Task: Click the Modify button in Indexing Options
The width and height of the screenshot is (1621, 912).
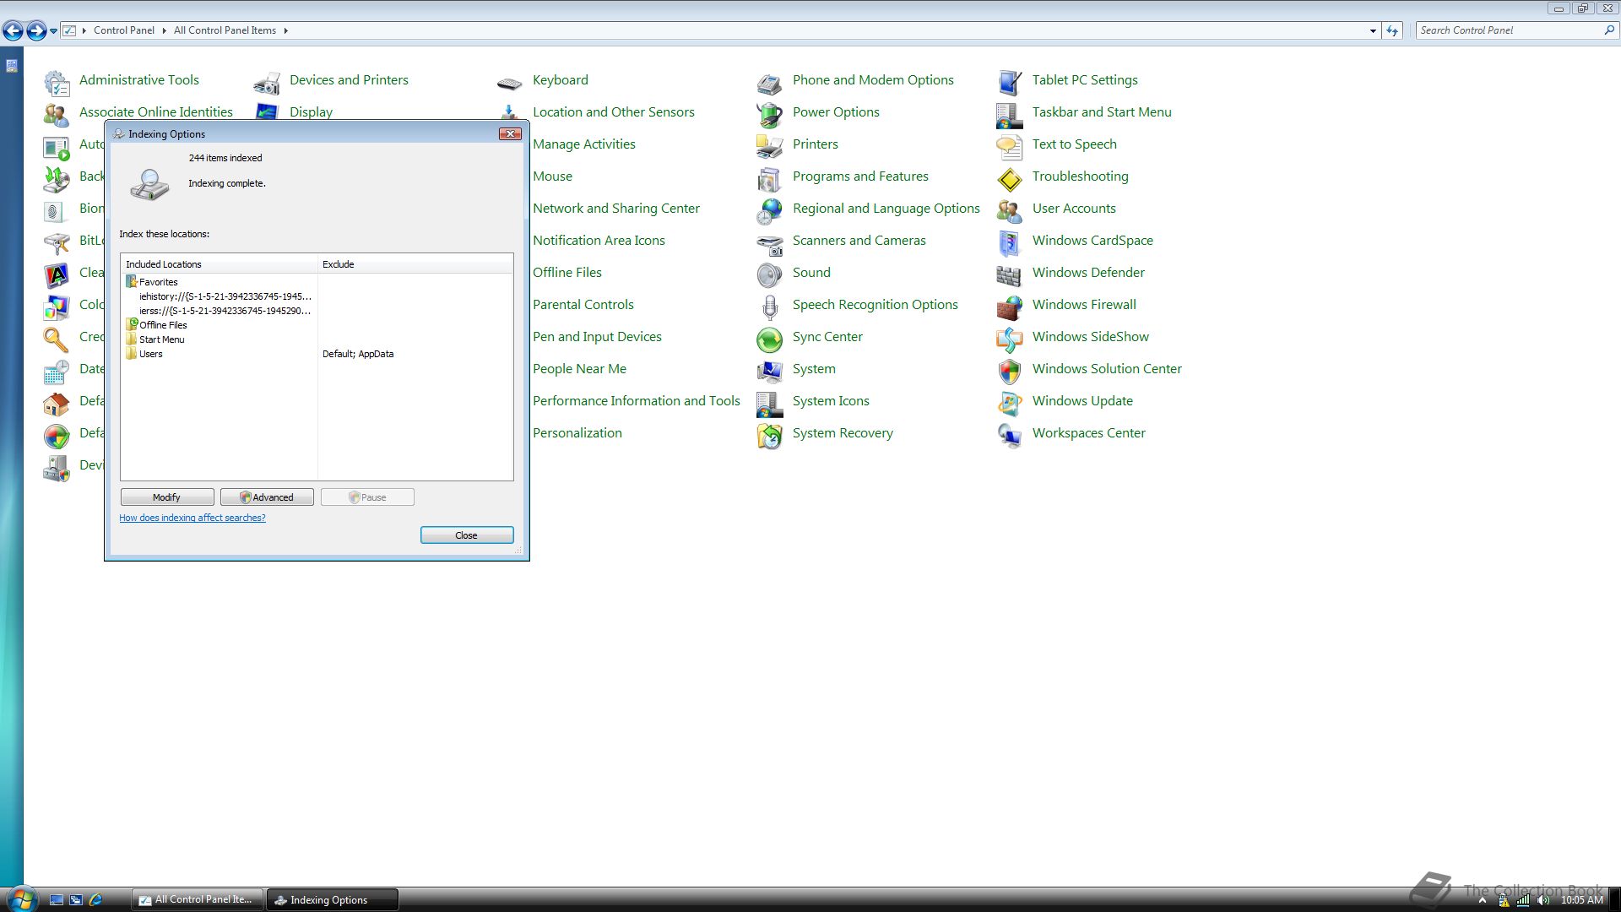Action: pyautogui.click(x=167, y=497)
